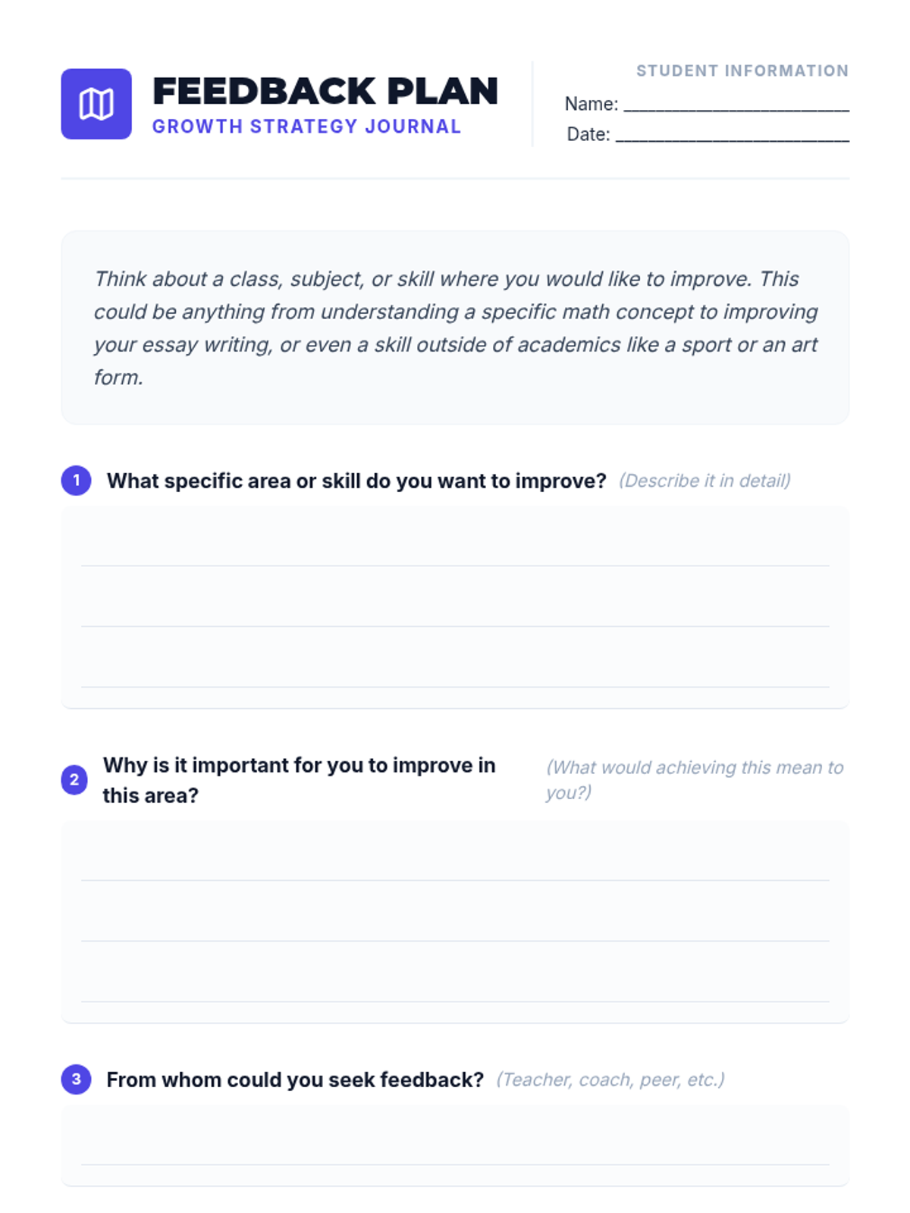This screenshot has height=1213, width=910.
Task: Click the Student Information heading
Action: pyautogui.click(x=742, y=71)
